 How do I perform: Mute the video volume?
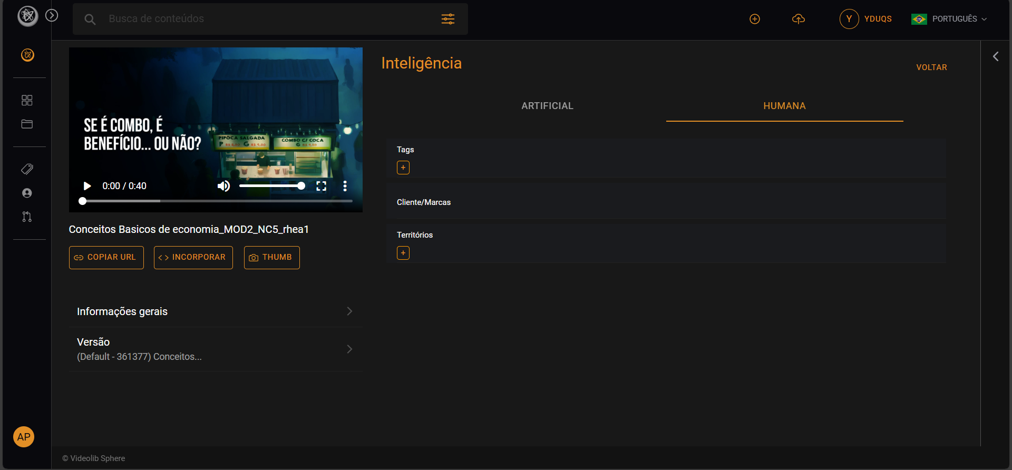coord(223,186)
